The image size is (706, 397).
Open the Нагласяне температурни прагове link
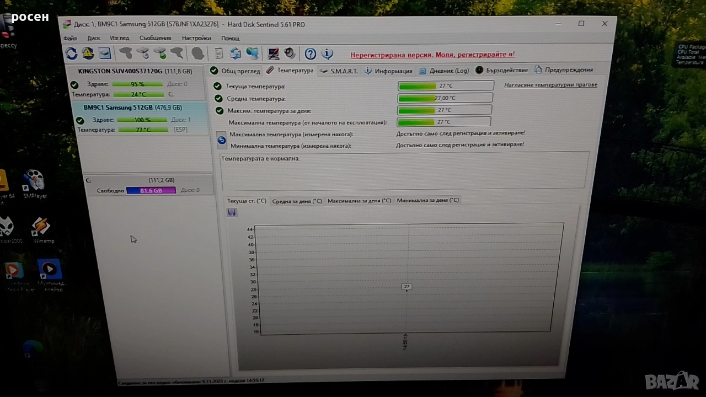(x=550, y=85)
